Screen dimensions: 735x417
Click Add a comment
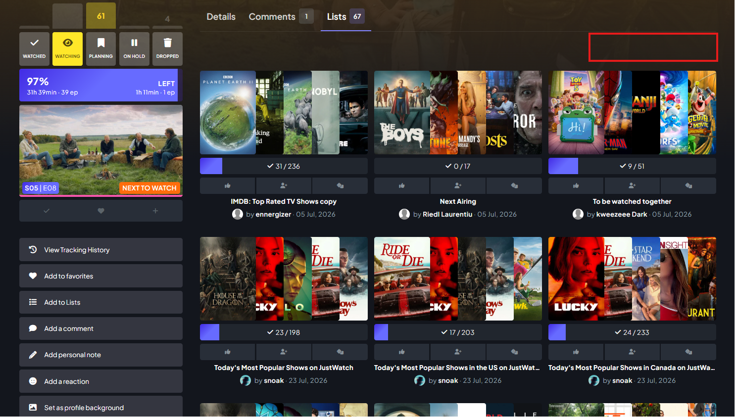tap(101, 328)
